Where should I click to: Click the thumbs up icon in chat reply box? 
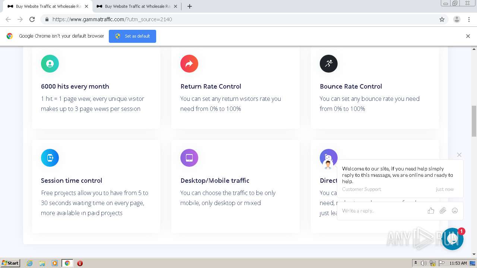click(x=431, y=211)
